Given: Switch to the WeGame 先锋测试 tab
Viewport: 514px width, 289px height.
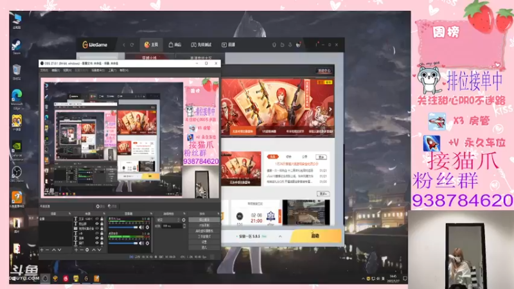Looking at the screenshot, I should coord(201,44).
